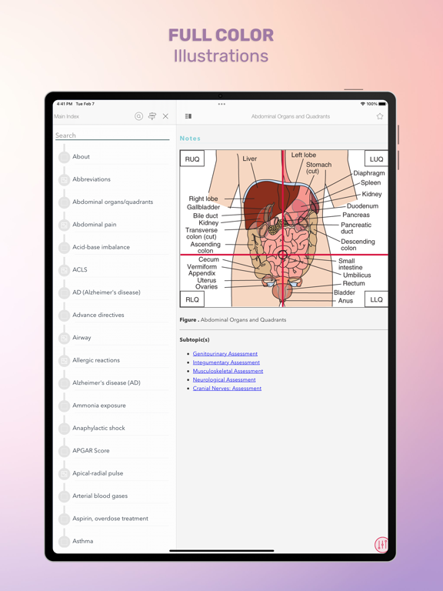Viewport: 443px width, 591px height.
Task: Click the ACLS entry icon
Action: pyautogui.click(x=64, y=270)
